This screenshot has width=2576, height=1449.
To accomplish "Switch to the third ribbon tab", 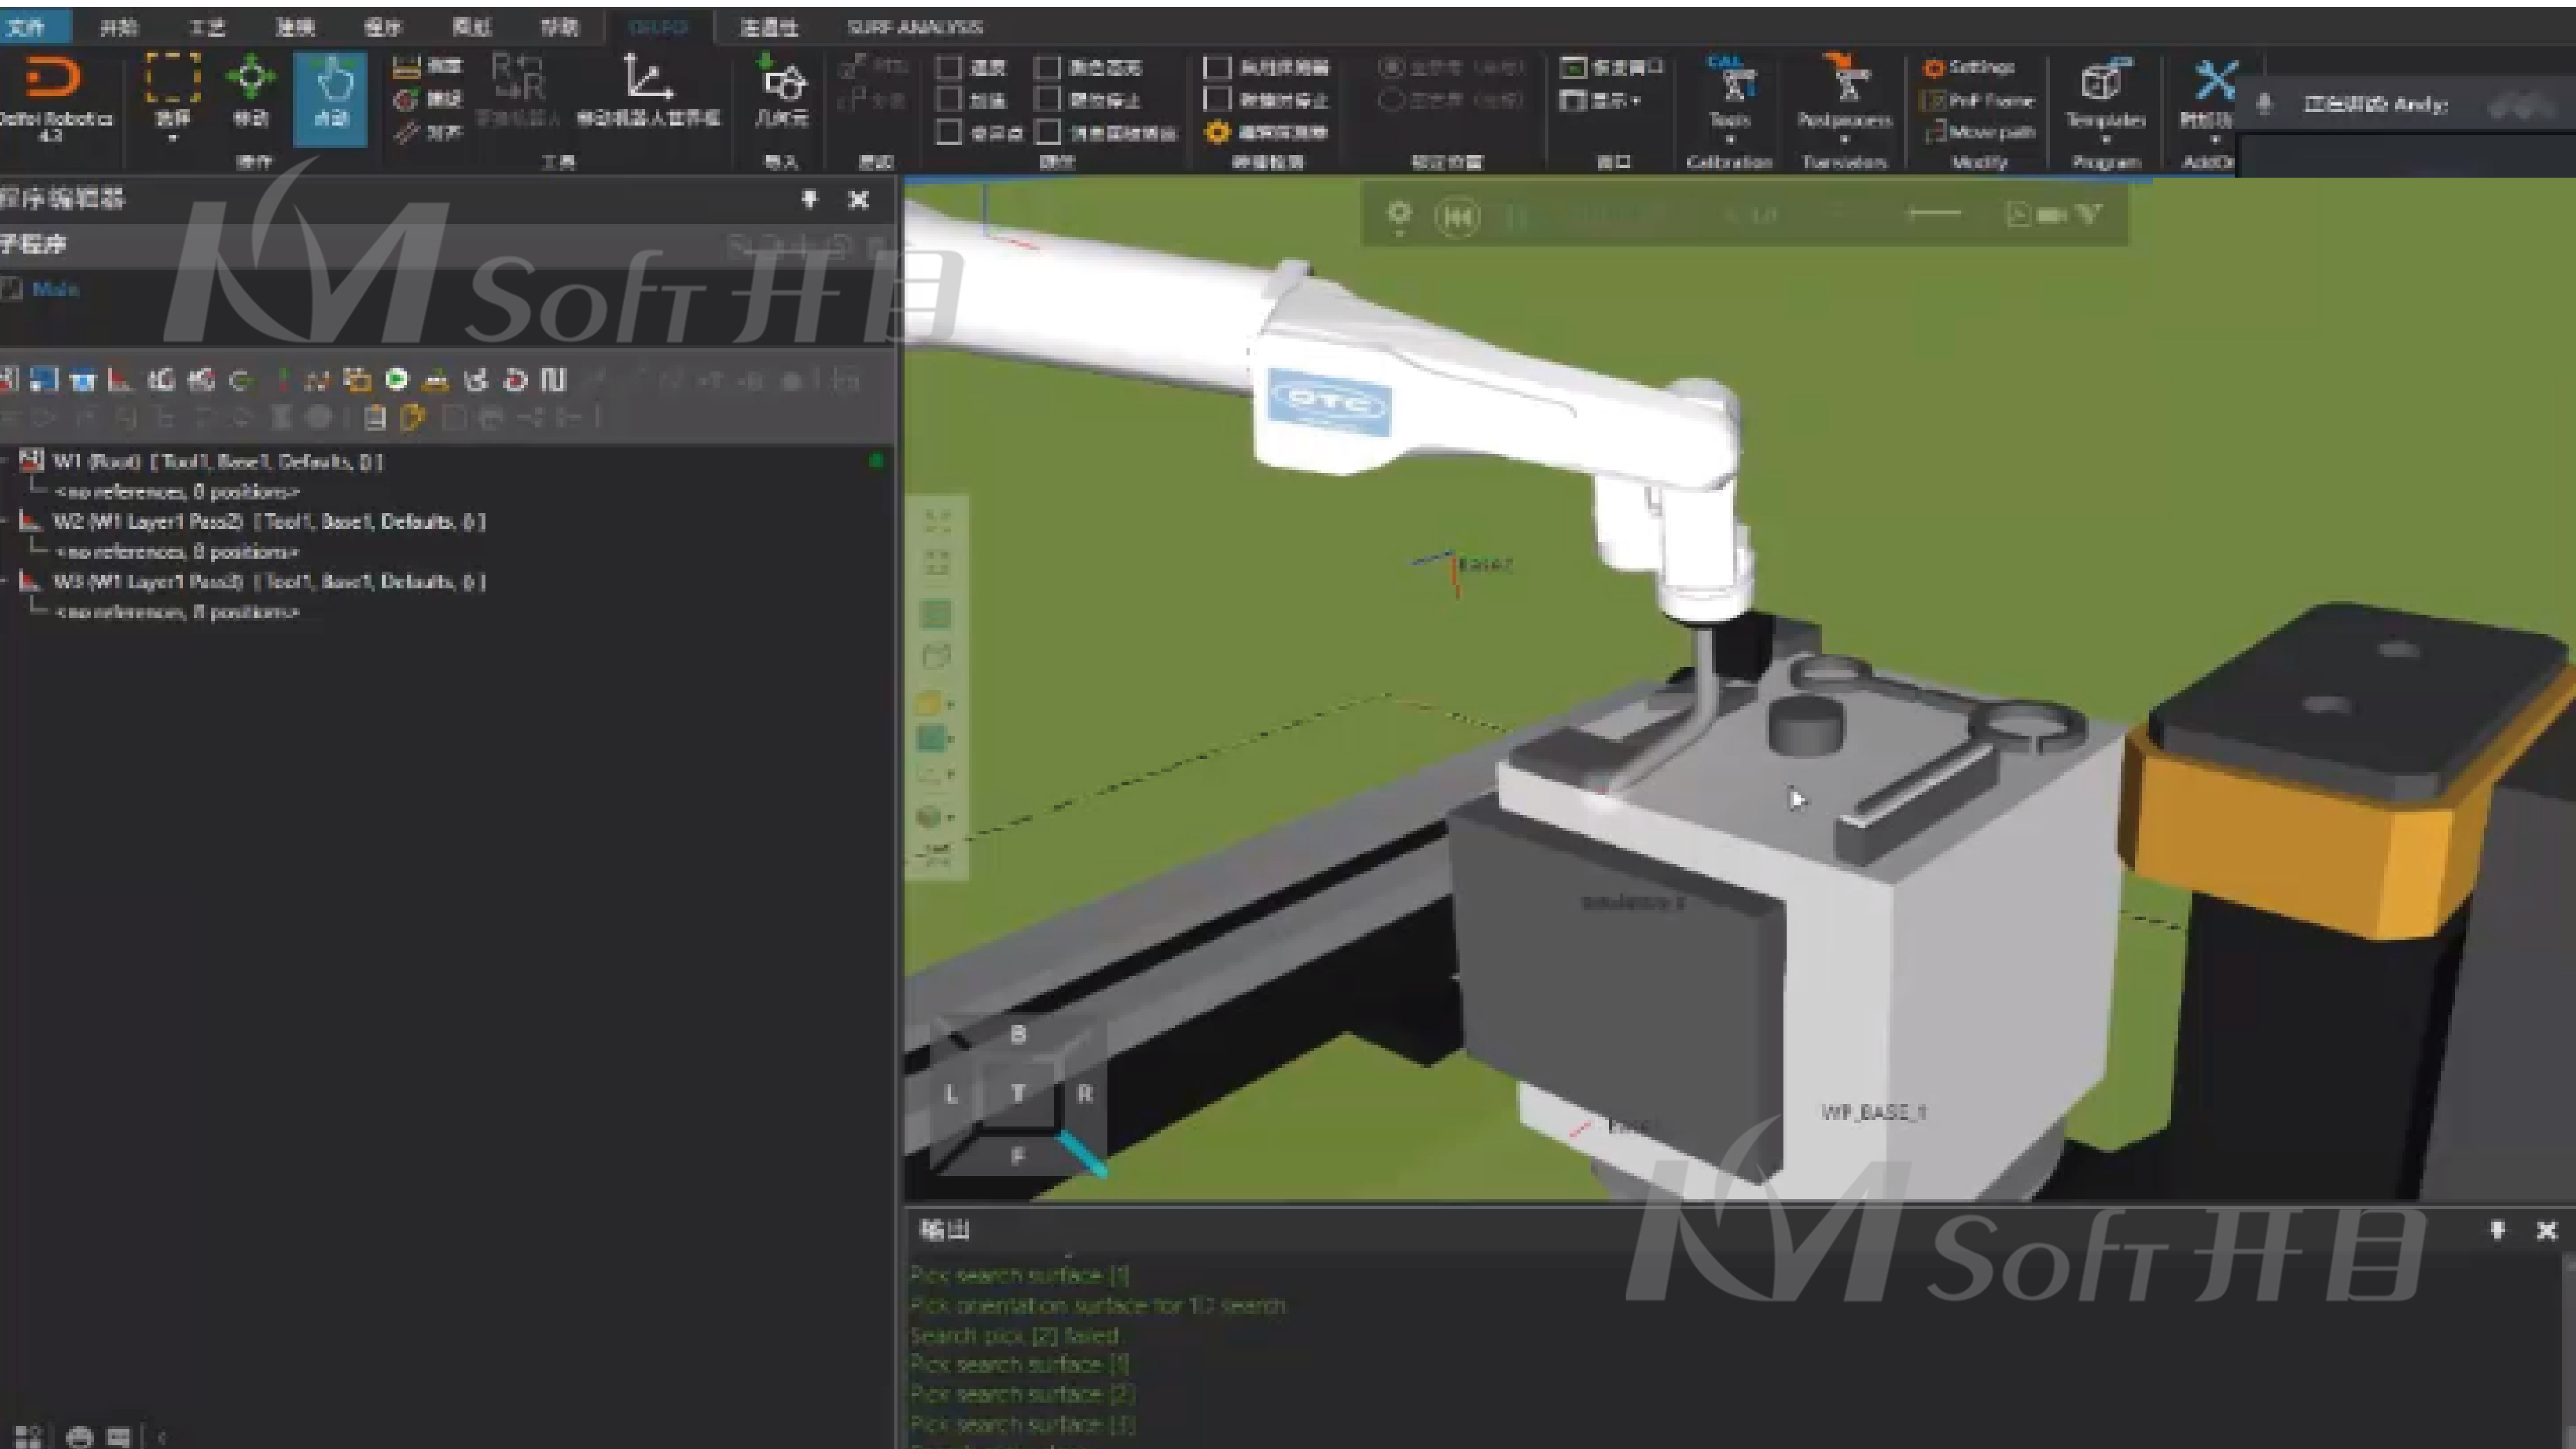I will [207, 27].
